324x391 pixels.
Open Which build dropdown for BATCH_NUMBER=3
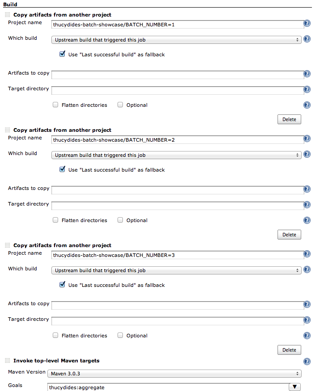click(x=177, y=270)
